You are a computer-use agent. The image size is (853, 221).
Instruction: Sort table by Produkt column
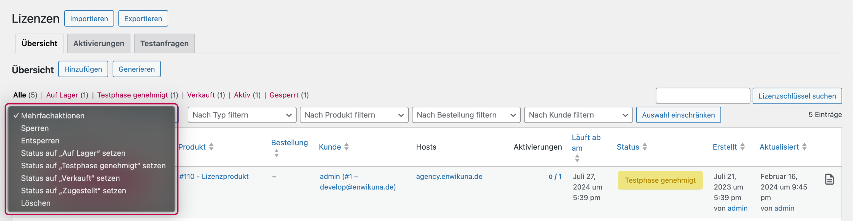192,147
